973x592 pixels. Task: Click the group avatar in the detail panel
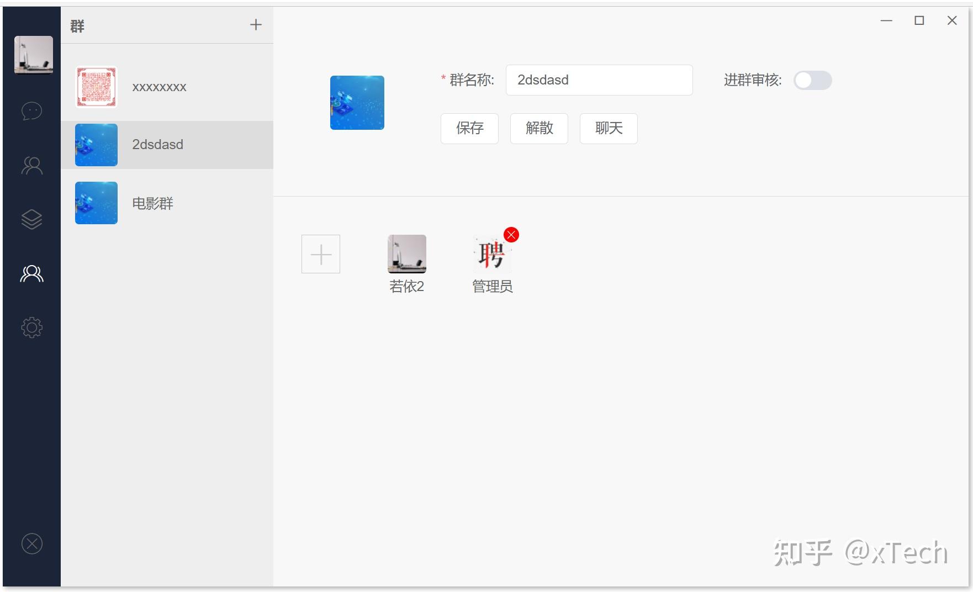tap(357, 102)
